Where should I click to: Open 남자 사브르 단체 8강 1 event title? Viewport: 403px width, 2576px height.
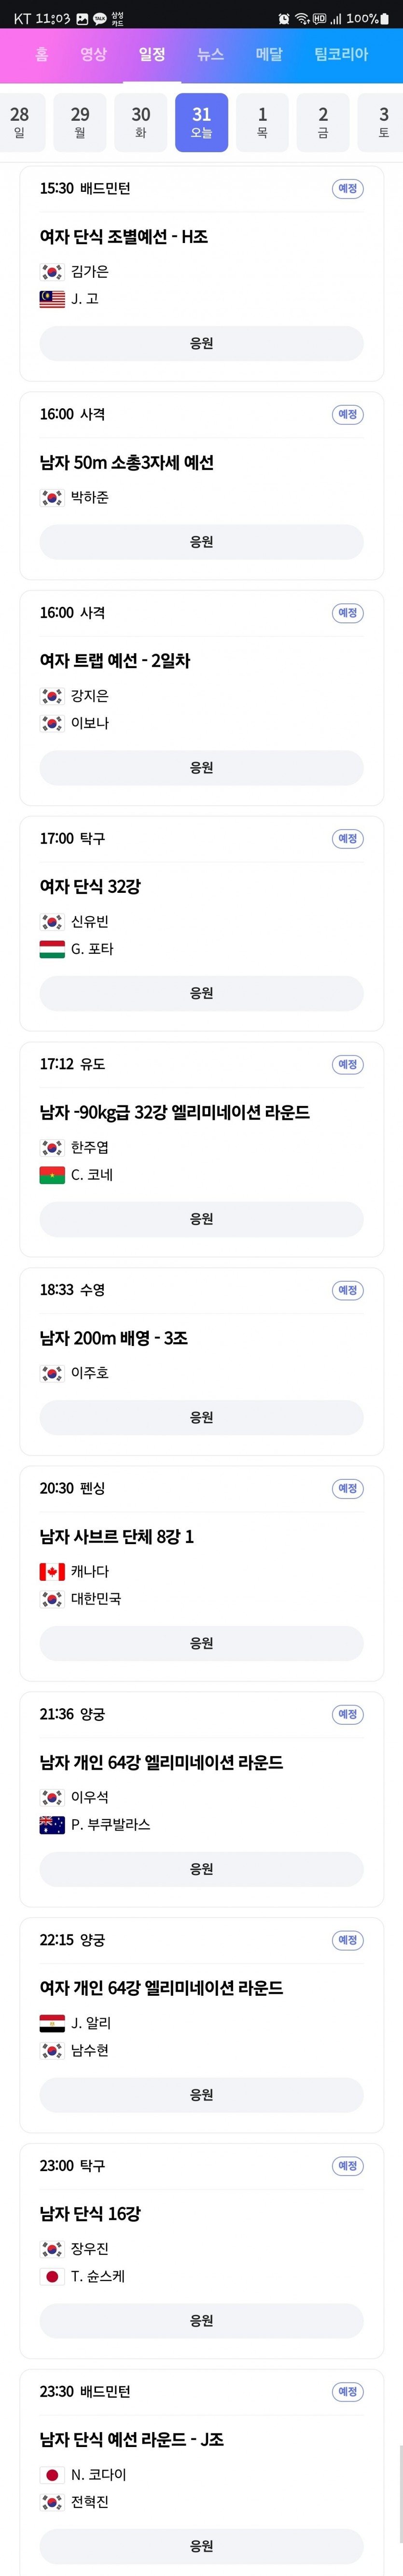click(117, 1536)
